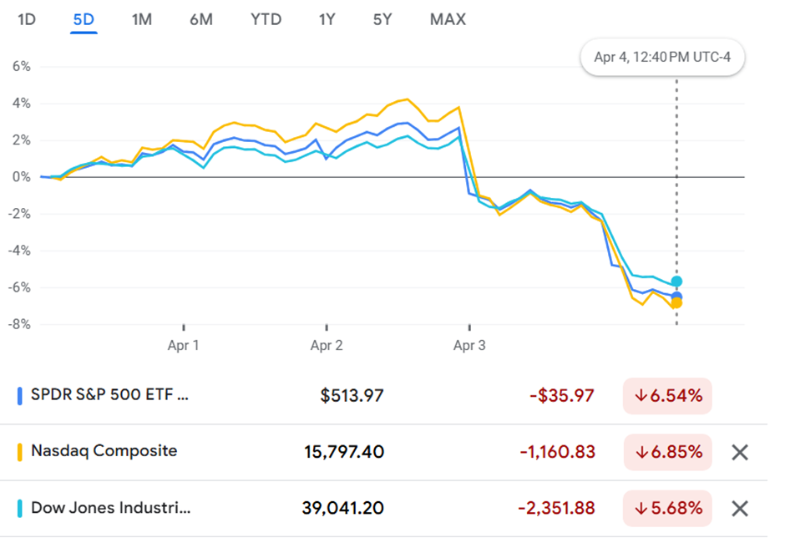Click the blue SPDR S&P 500 color marker
785x538 pixels.
pos(19,396)
